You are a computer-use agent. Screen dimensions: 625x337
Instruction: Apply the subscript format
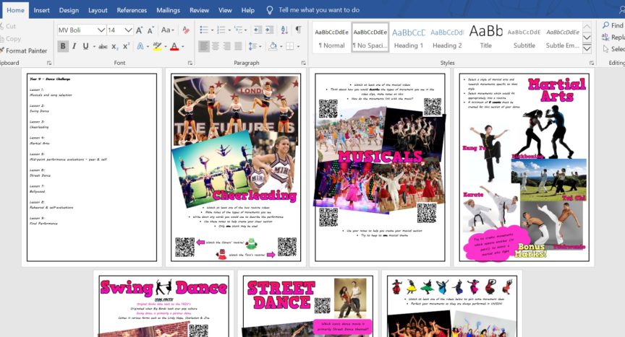point(114,46)
